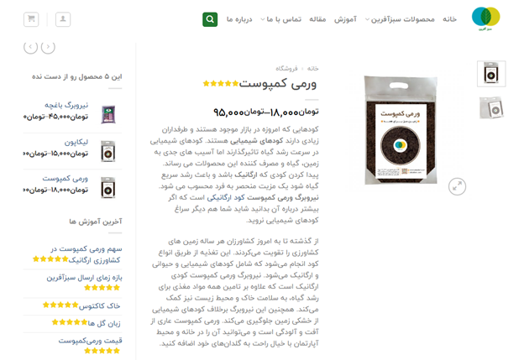Open the shopping cart icon
The image size is (524, 360).
(x=31, y=19)
